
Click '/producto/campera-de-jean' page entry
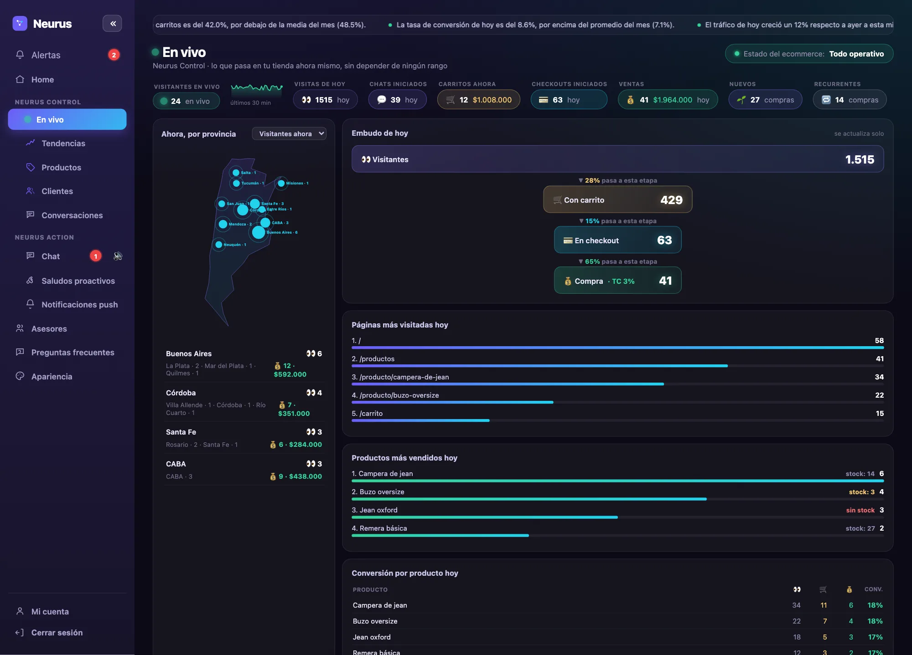[x=404, y=377]
